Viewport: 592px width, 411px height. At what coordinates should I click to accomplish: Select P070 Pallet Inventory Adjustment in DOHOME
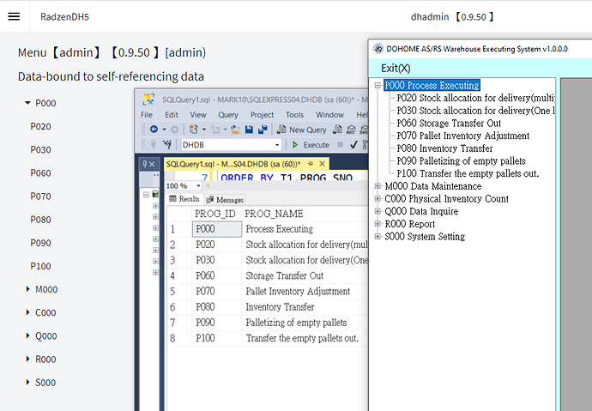click(x=463, y=136)
